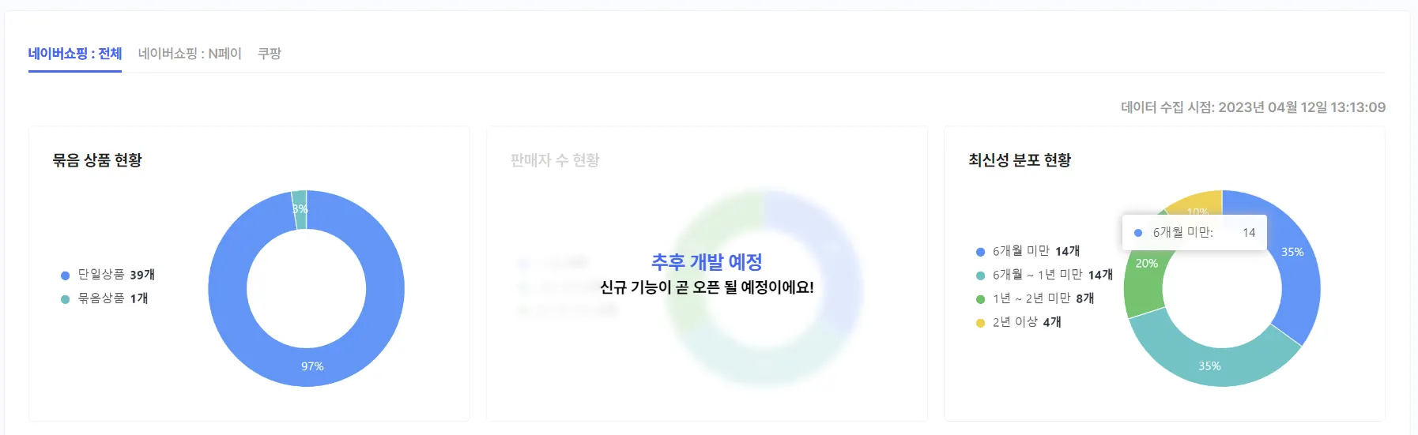The height and width of the screenshot is (435, 1418).
Task: Toggle 2년 이상 legend entry
Action: [x=1019, y=322]
